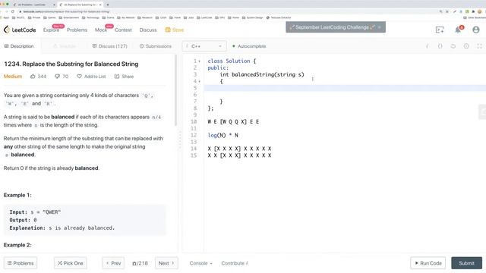Click the text 'log(N) * N' in editor
This screenshot has width=486, height=273.
coord(222,135)
